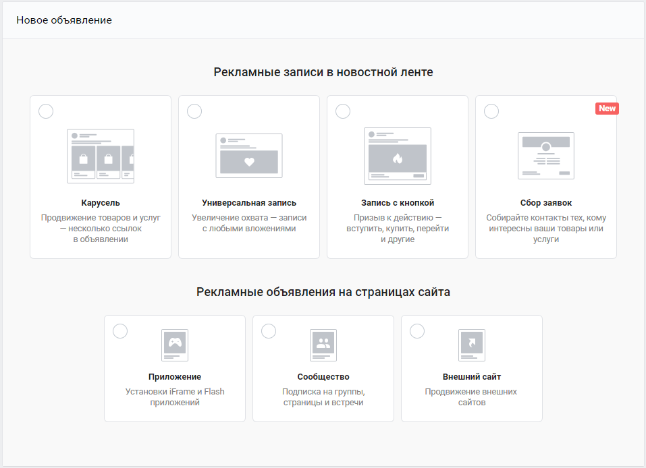Click the Новое объявление header
The height and width of the screenshot is (468, 646).
tap(64, 20)
